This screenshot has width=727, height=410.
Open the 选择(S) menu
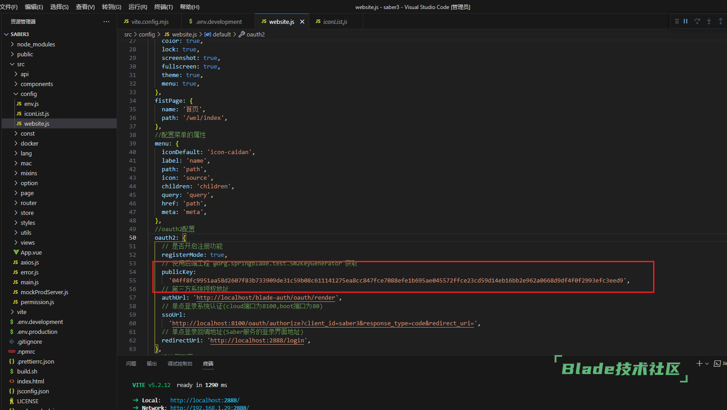point(59,7)
